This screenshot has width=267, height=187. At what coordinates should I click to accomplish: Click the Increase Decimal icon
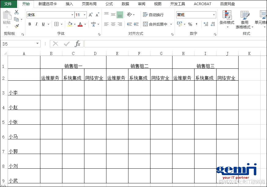[x=205, y=24]
